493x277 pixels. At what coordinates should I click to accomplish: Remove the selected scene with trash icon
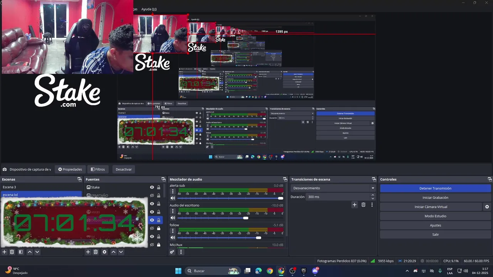coord(12,252)
